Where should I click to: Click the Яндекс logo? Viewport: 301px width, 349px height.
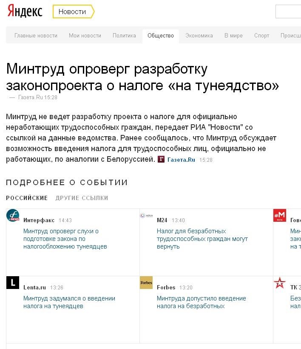pos(25,11)
